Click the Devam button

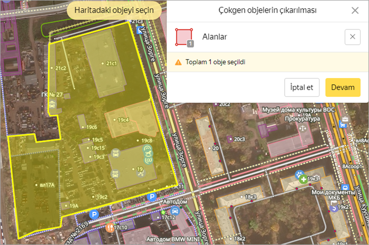(x=343, y=87)
